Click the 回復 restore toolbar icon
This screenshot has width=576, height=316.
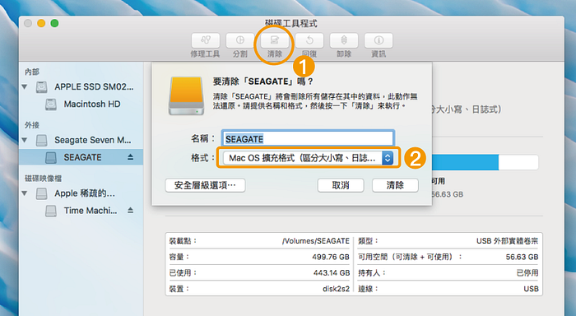(x=309, y=40)
